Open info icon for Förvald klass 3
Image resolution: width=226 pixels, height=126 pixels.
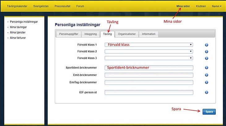(x=206, y=58)
